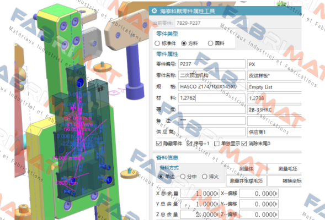Select the 圆料 radio button
325x220 pixels.
click(210, 43)
